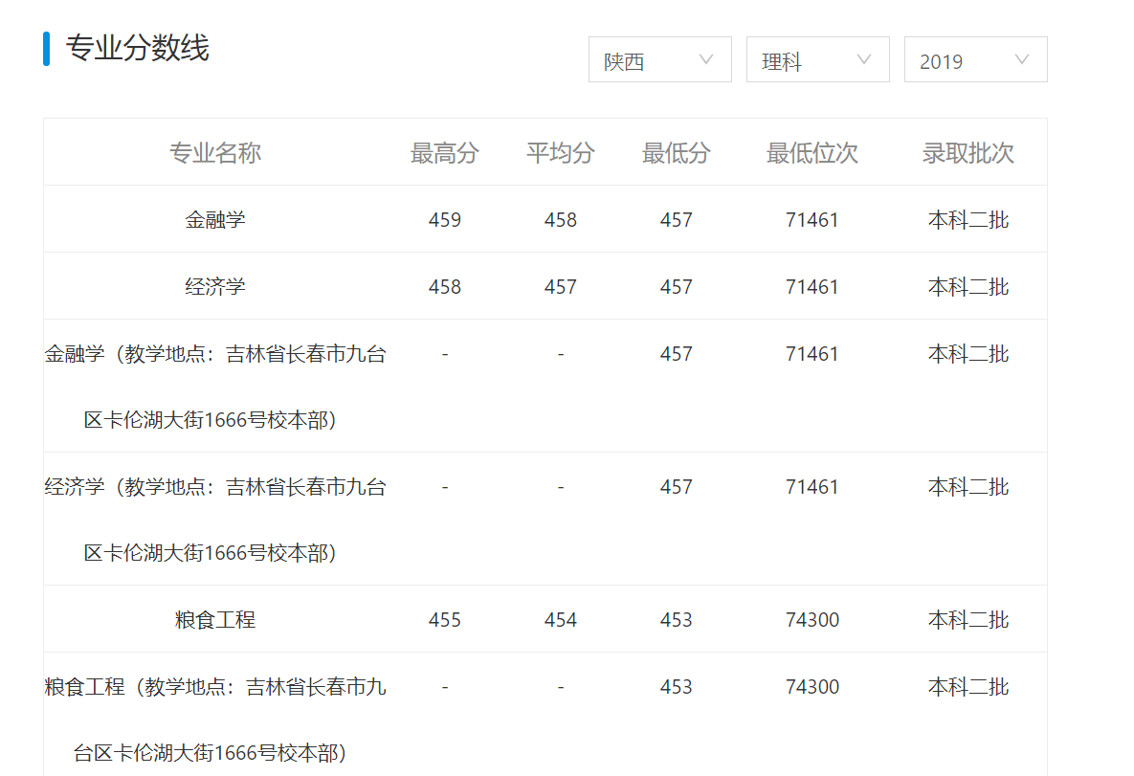Sort by the 最低分 column header
The image size is (1134, 776).
pyautogui.click(x=677, y=151)
